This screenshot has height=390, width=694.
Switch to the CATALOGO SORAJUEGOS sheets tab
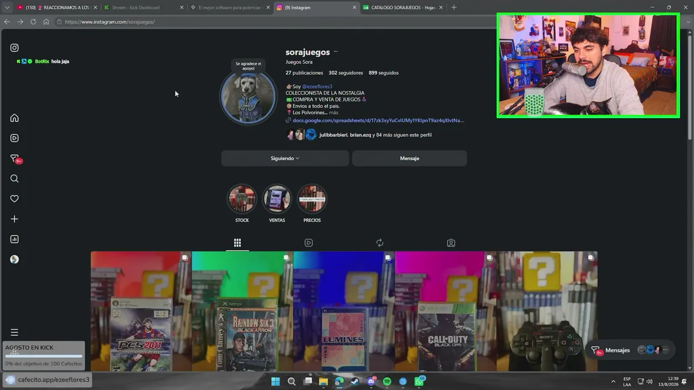tap(402, 8)
